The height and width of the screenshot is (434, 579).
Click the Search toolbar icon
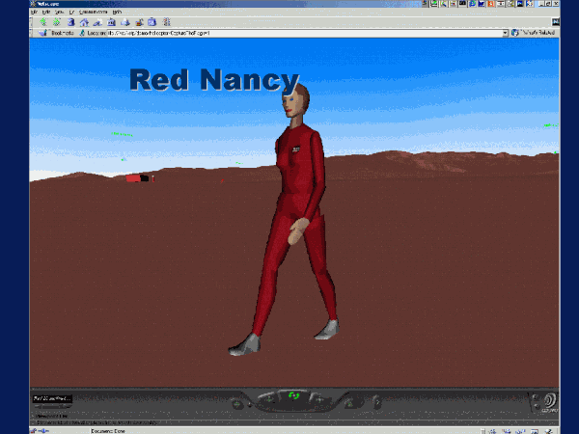(x=97, y=22)
